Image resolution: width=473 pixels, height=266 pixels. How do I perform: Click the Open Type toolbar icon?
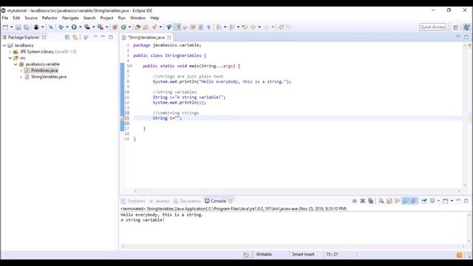tap(137, 27)
